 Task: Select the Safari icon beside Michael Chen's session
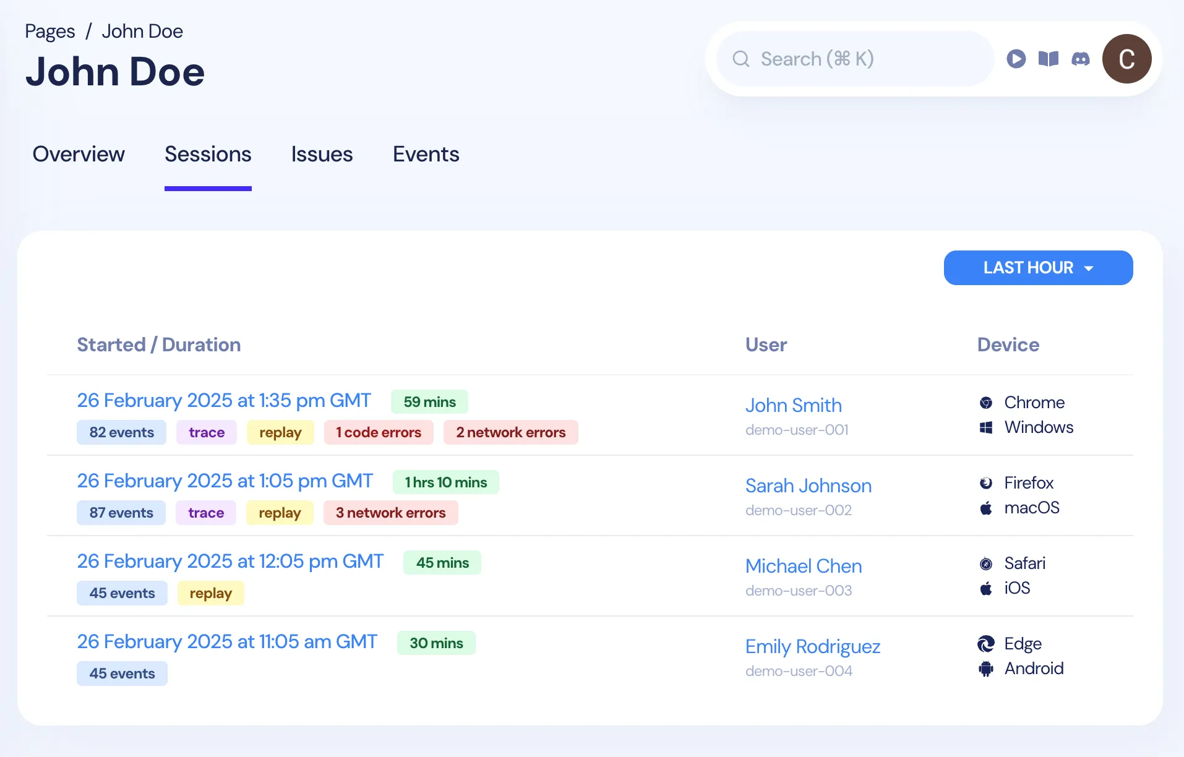point(986,563)
